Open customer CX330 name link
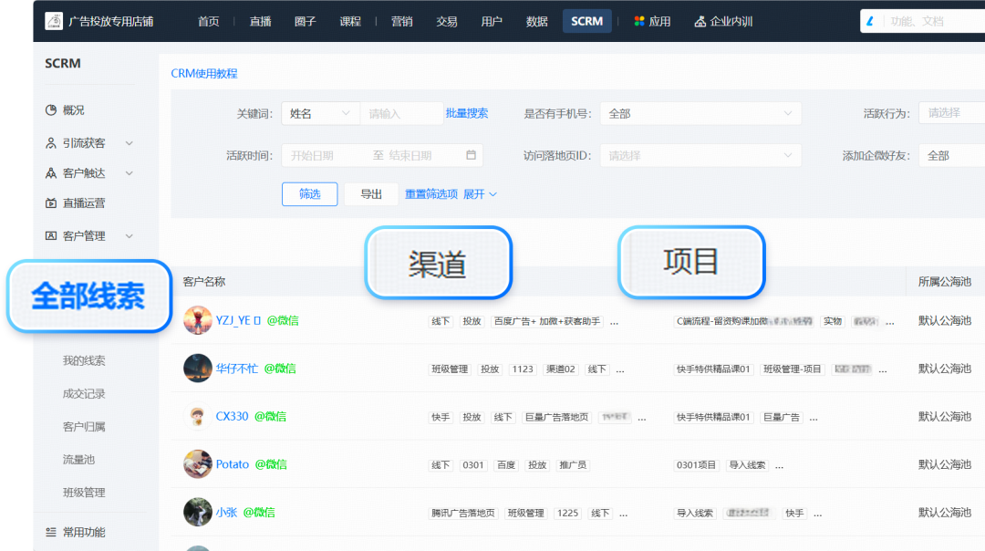The image size is (985, 551). pyautogui.click(x=232, y=416)
